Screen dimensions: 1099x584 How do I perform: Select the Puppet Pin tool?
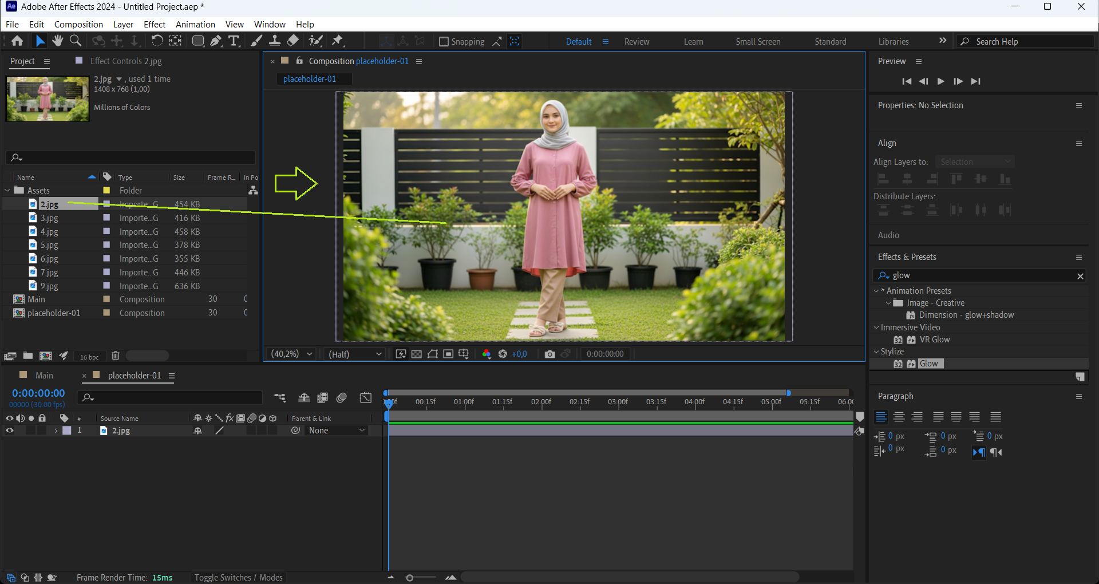(338, 41)
